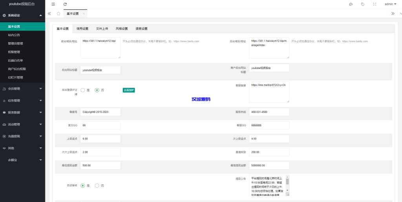Screen dimensions: 402x202
Task: Switch to the 文件上传 tab
Action: pos(102,29)
